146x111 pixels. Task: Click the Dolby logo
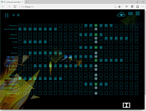click(x=126, y=105)
